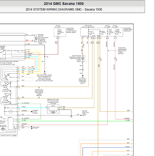This screenshot has width=155, height=156.
Task: Click 'BRN/WHT' wire label at pin C
Action: click(24, 111)
